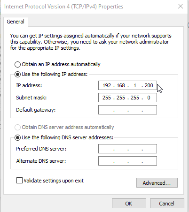Click the first octet of Subnet mask
189x212 pixels.
tap(107, 98)
